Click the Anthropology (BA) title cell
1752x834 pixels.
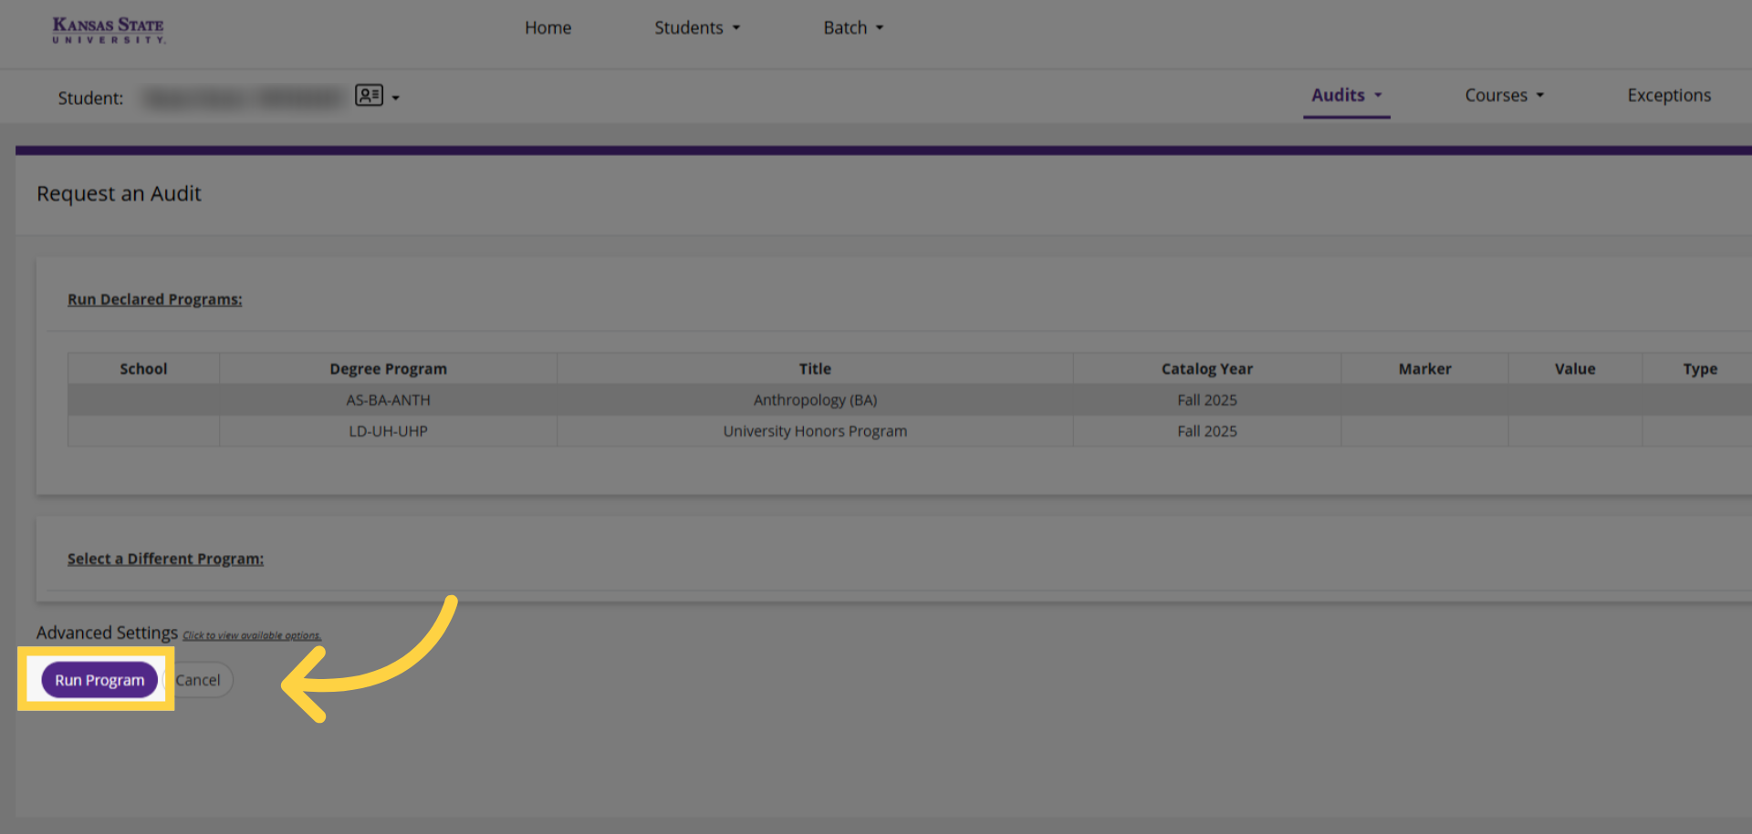[815, 400]
